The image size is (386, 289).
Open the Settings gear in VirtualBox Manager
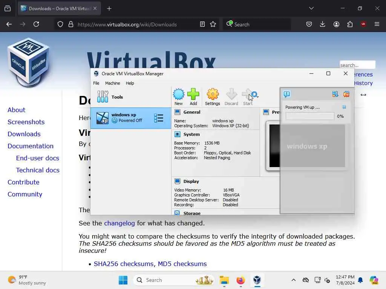(213, 94)
